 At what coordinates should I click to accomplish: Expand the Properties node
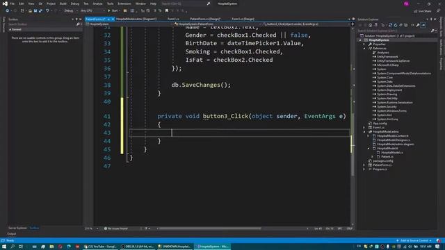pos(364,44)
